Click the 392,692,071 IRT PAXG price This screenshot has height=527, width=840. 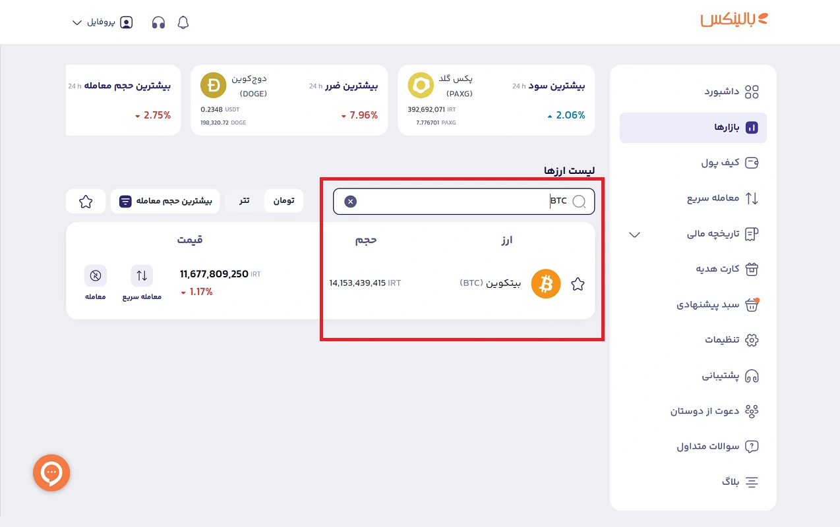click(x=432, y=109)
